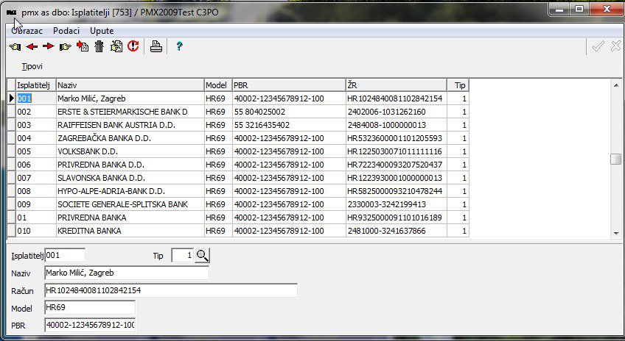Print the list with printer icon
The width and height of the screenshot is (625, 341).
[x=156, y=46]
